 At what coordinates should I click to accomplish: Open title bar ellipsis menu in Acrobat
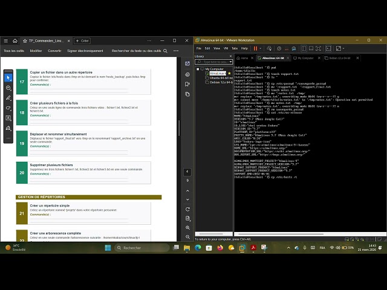point(149,40)
